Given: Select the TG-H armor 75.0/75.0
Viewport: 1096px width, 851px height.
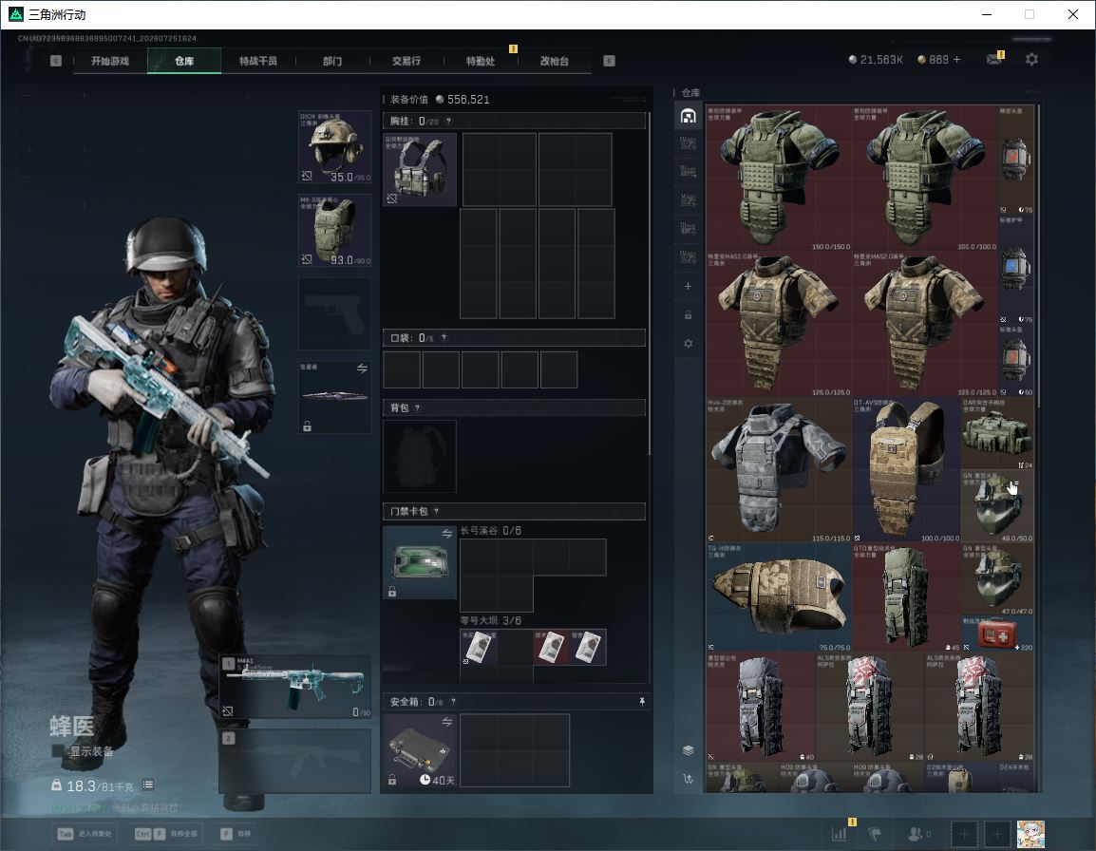Looking at the screenshot, I should point(779,597).
